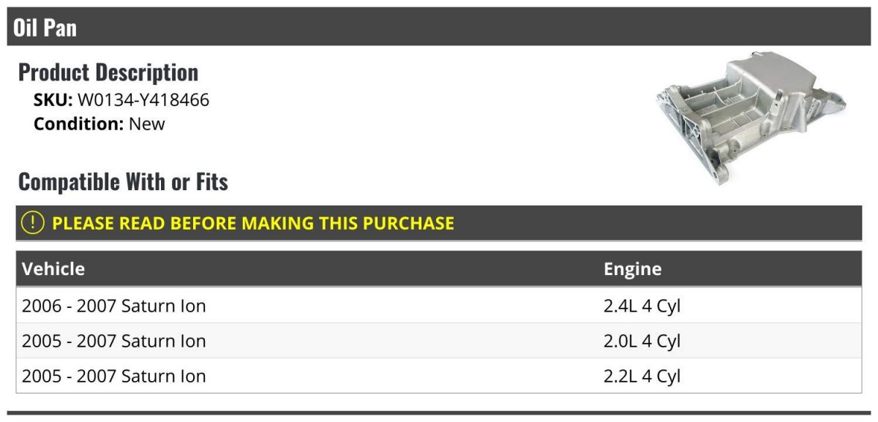The height and width of the screenshot is (422, 878).
Task: Select the SKU number W0134-Y418466
Action: (143, 100)
